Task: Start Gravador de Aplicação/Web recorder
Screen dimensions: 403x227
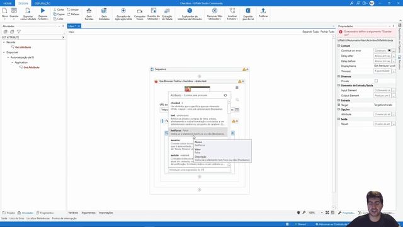Action: pyautogui.click(x=123, y=14)
